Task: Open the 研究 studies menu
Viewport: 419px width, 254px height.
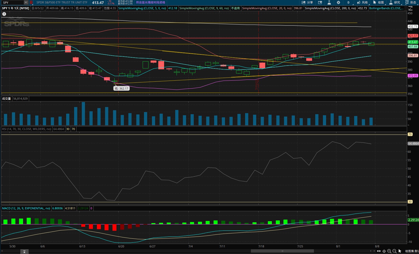Action: (395, 2)
